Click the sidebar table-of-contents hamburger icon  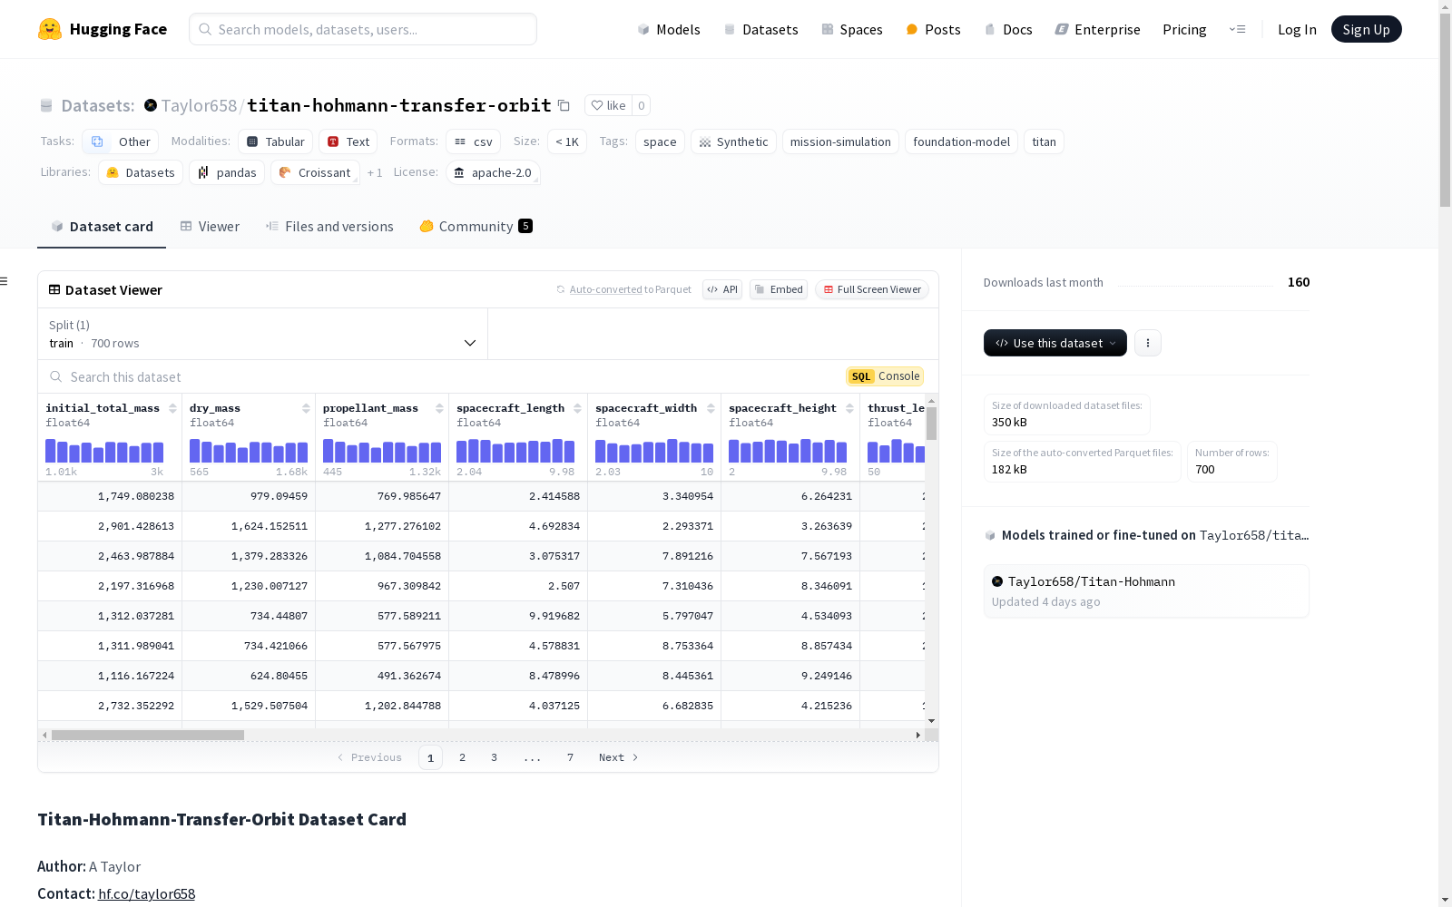(x=4, y=281)
